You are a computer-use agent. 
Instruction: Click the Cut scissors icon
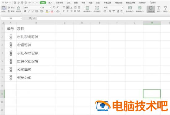click(9, 7)
